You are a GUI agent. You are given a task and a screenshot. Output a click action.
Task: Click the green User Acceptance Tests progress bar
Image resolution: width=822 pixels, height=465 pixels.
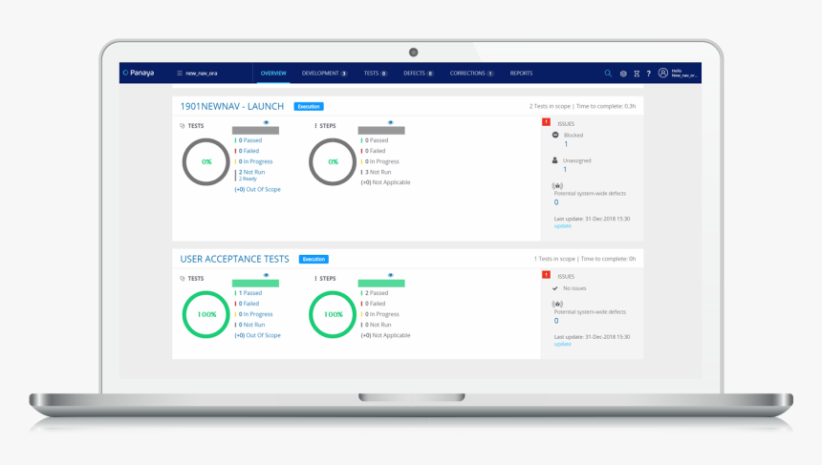[255, 284]
